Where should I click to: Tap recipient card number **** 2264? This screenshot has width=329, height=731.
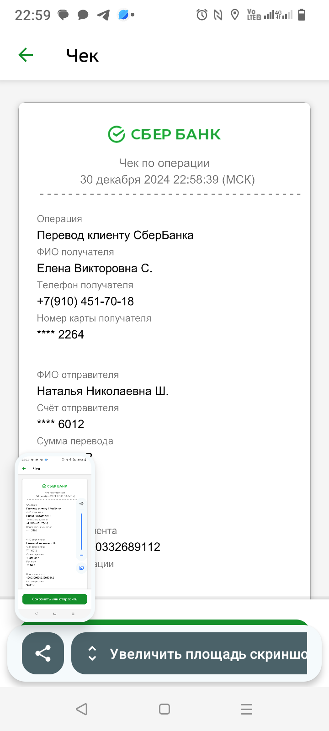tap(61, 334)
